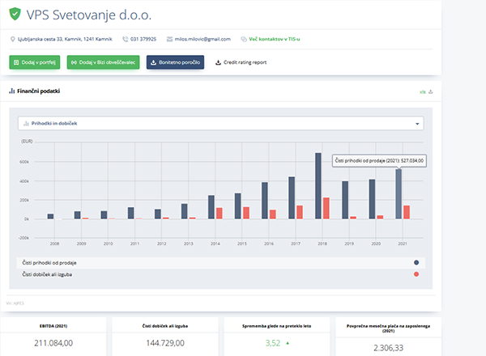Click the bar chart icon by Finančni podatki
The width and height of the screenshot is (486, 356).
(x=11, y=91)
